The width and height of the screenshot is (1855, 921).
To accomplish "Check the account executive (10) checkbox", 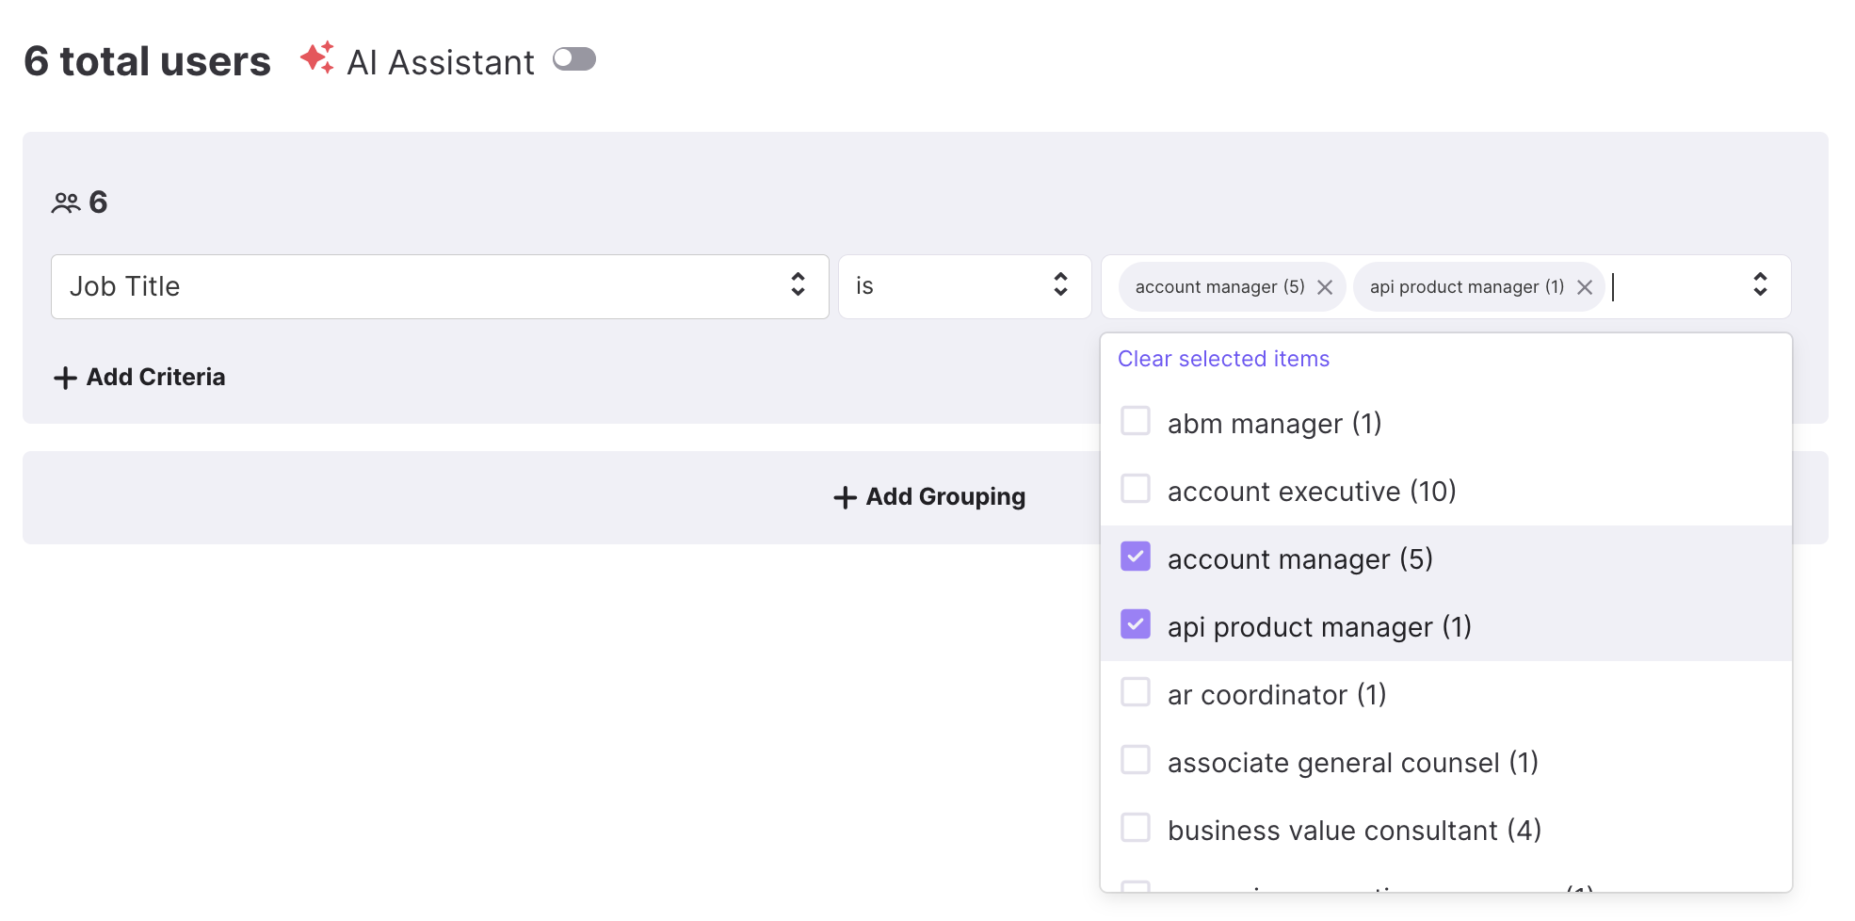I will [x=1136, y=489].
